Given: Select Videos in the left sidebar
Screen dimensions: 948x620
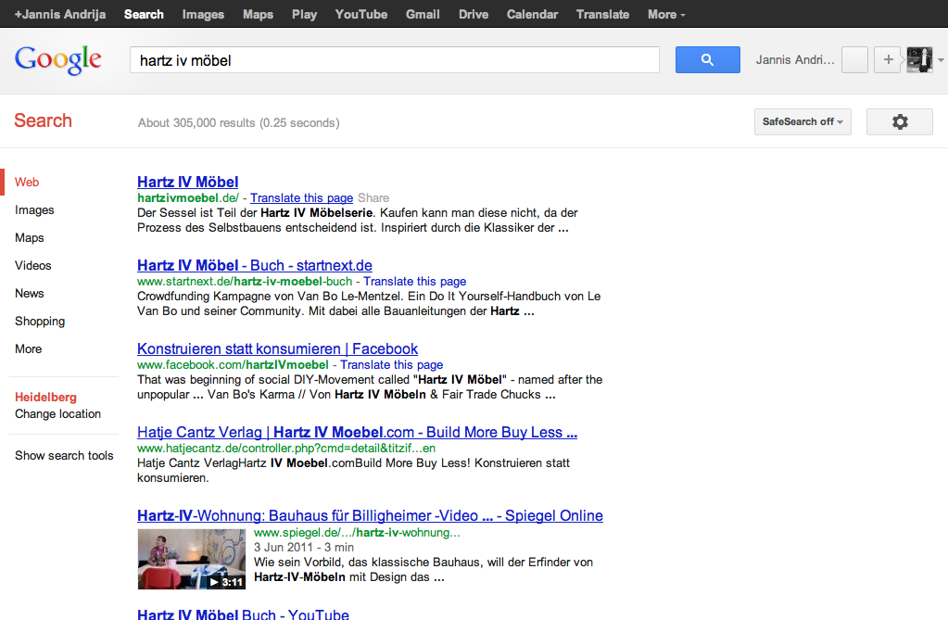Looking at the screenshot, I should [x=33, y=266].
